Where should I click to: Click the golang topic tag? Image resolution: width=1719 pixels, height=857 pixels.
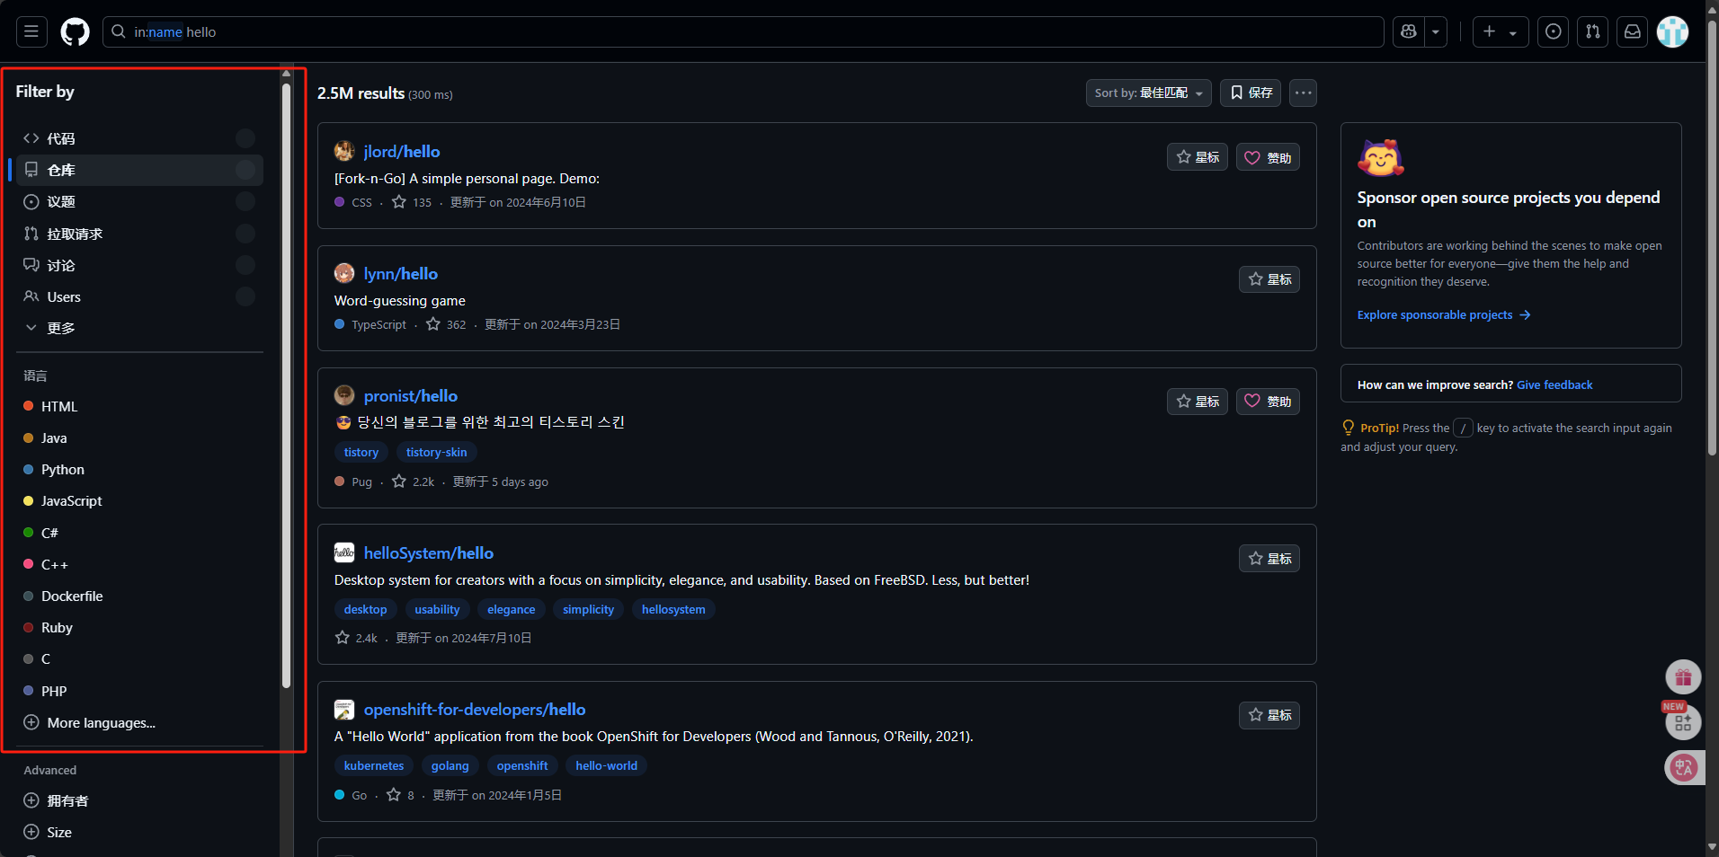450,765
